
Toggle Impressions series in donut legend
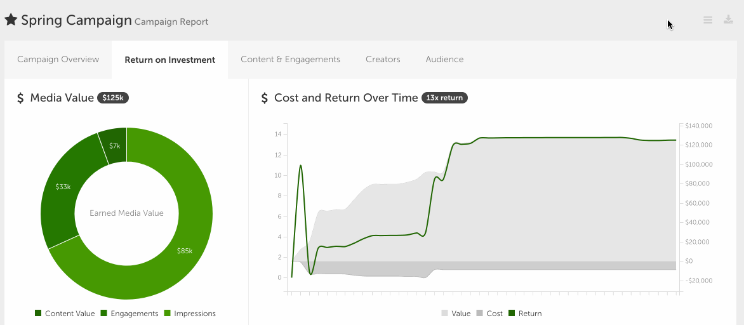coord(190,314)
